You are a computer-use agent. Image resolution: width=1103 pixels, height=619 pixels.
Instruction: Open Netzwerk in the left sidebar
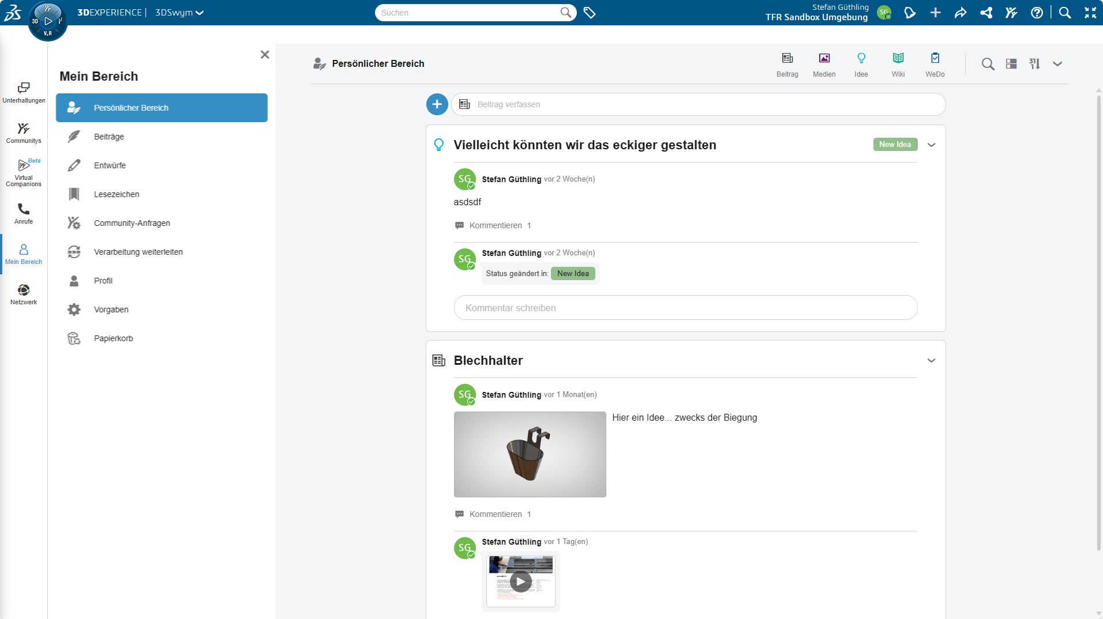coord(24,294)
